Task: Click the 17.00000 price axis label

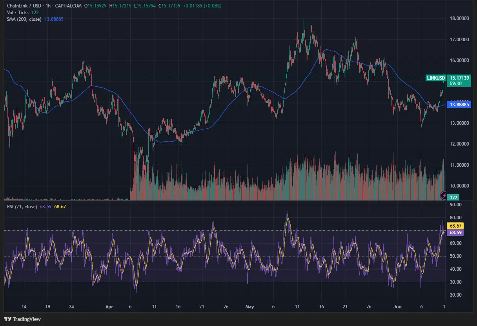Action: pyautogui.click(x=460, y=39)
